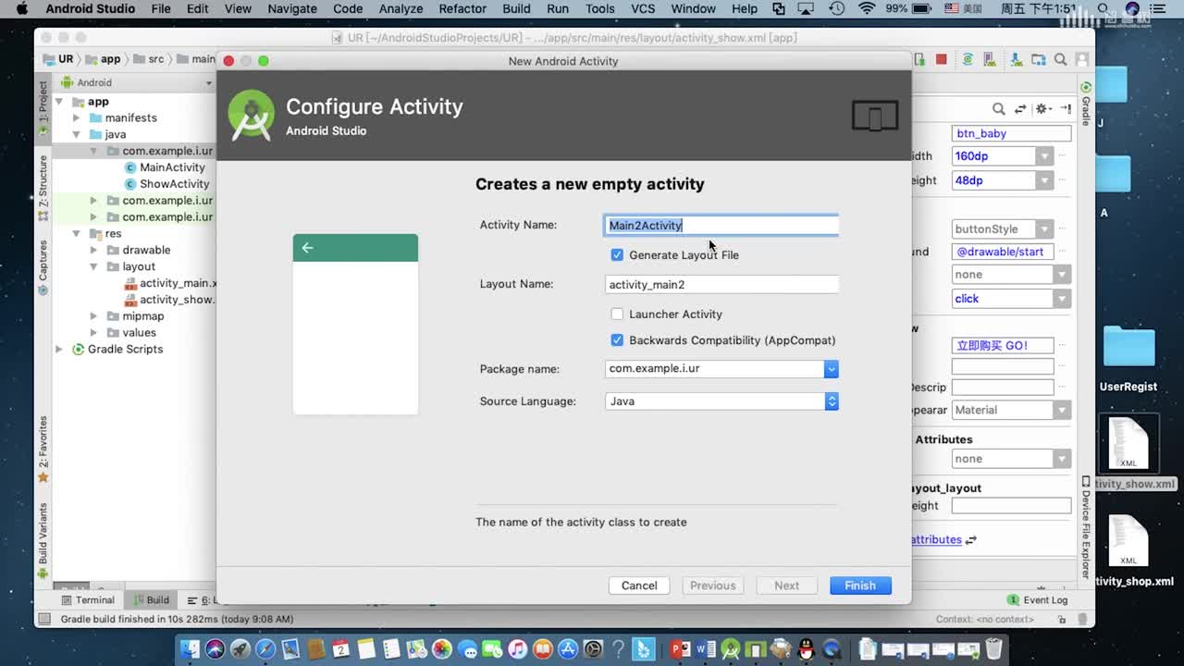The image size is (1184, 666).
Task: Open macOS Spotlight search in menu bar
Action: pos(1104,9)
